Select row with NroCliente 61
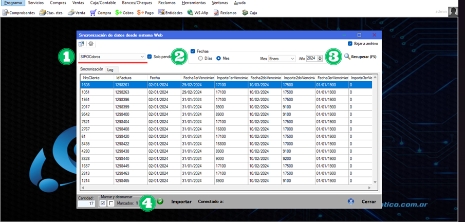The height and width of the screenshot is (222, 465). tap(226, 136)
